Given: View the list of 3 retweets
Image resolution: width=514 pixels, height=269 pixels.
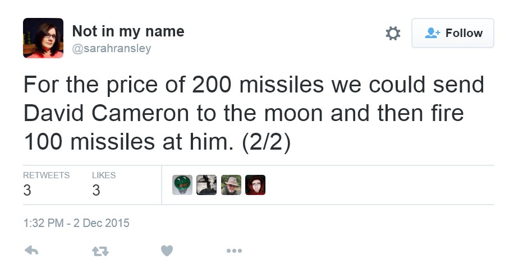Looking at the screenshot, I should pos(46,184).
